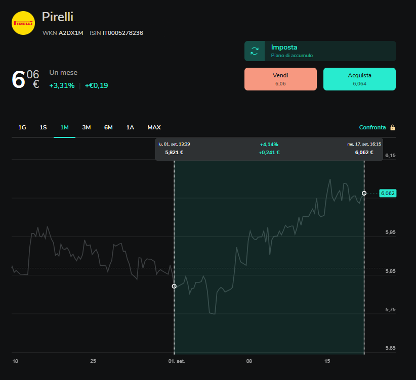Switch chart to 6M range
The image size is (416, 380).
click(x=108, y=127)
